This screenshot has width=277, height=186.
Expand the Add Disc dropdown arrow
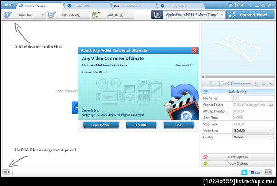pos(42,15)
